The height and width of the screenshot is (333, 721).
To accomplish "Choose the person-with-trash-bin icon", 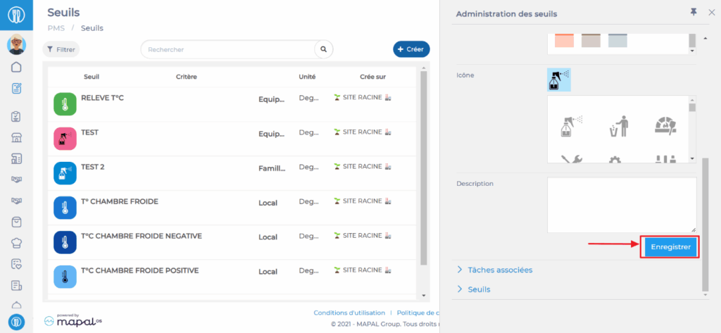I will point(619,125).
